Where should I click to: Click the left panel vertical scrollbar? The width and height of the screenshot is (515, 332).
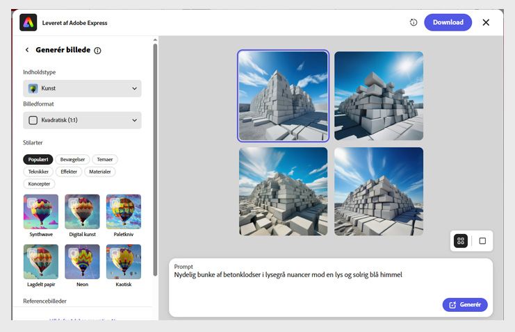pyautogui.click(x=155, y=160)
